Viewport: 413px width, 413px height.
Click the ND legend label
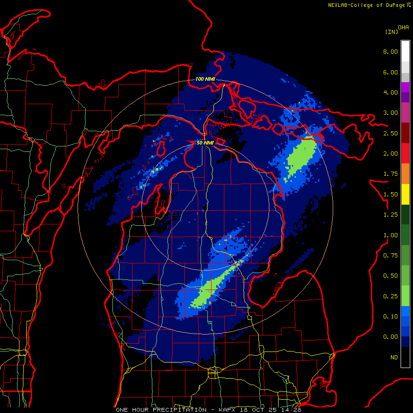click(x=394, y=357)
